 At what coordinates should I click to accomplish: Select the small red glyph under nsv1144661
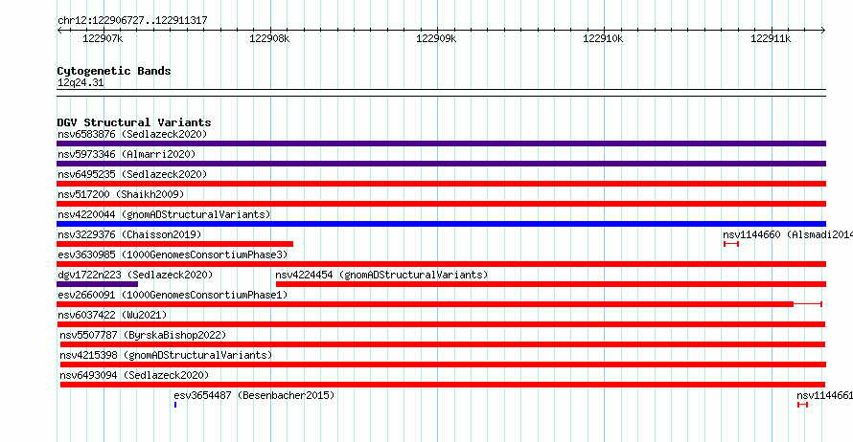click(x=802, y=405)
